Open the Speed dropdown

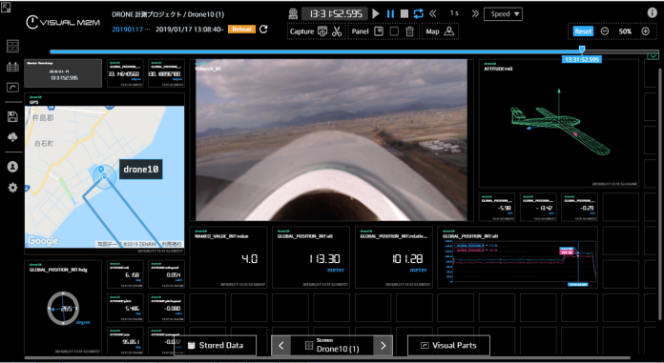pos(503,14)
